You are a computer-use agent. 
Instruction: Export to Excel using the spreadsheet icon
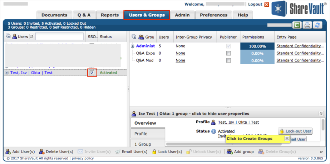point(297,25)
